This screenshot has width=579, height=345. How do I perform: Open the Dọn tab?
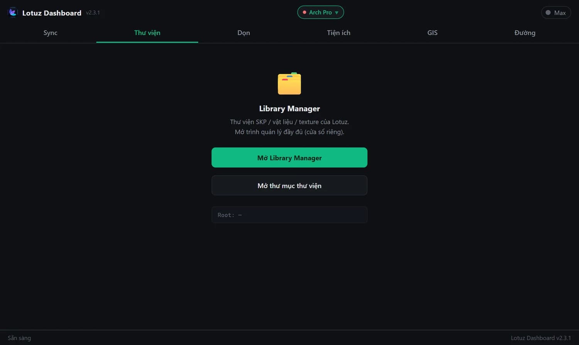coord(244,33)
